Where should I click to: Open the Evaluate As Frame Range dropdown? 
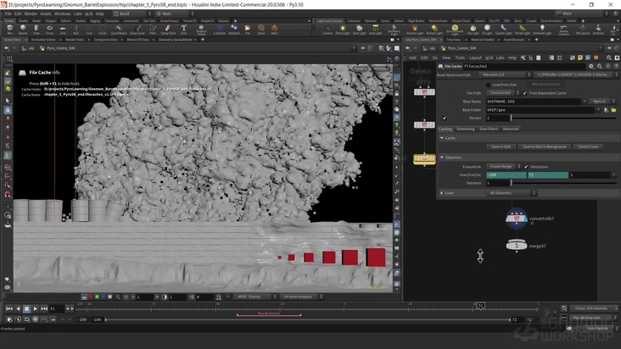click(x=501, y=167)
